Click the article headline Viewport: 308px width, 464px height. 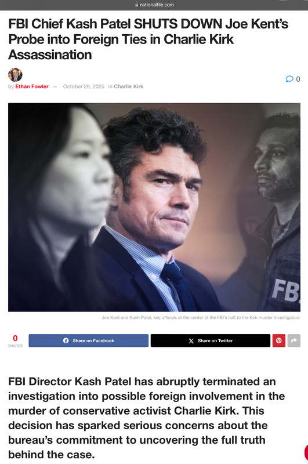pos(148,39)
